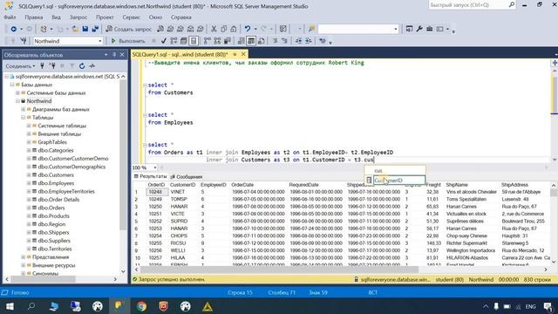Expand the dbo.Orders table node

29,208
